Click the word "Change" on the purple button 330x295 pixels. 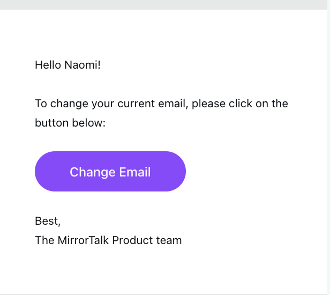click(93, 172)
